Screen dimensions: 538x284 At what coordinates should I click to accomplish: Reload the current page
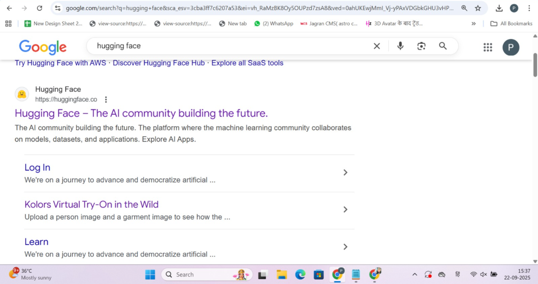pos(39,8)
